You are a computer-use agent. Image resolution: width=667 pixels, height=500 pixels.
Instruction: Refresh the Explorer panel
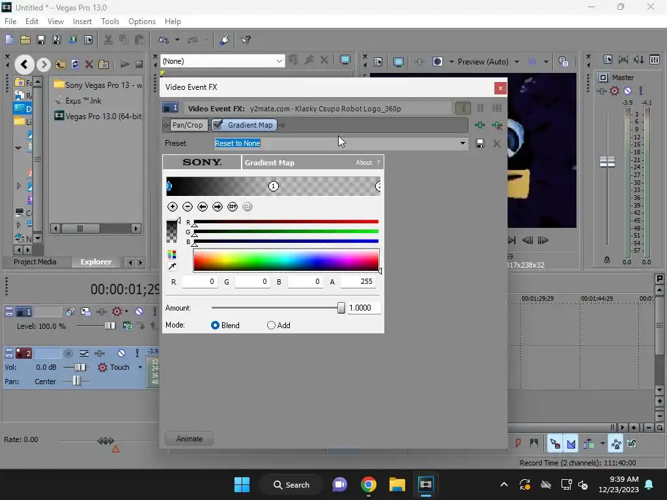[75, 64]
